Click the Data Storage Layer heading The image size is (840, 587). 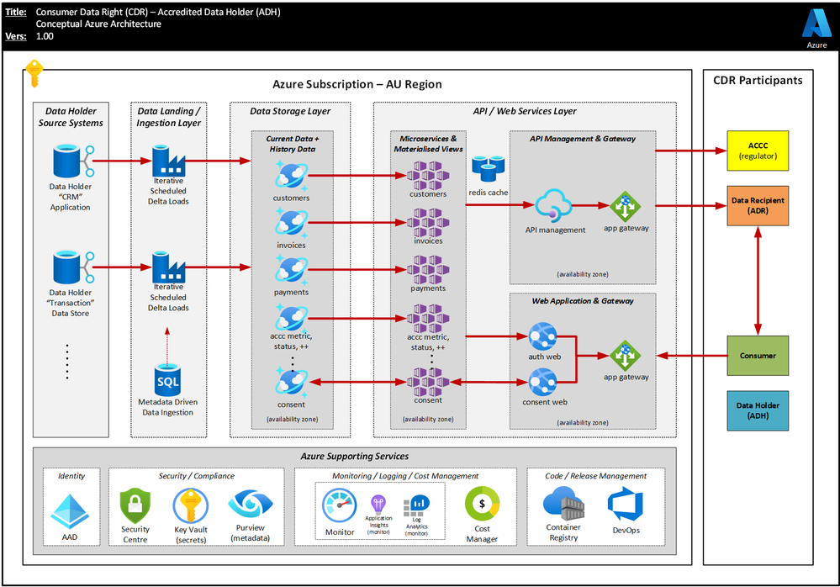click(290, 111)
